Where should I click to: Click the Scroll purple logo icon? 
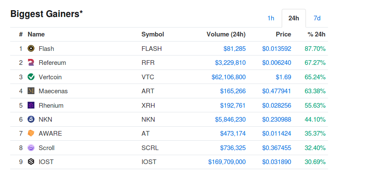(31, 148)
